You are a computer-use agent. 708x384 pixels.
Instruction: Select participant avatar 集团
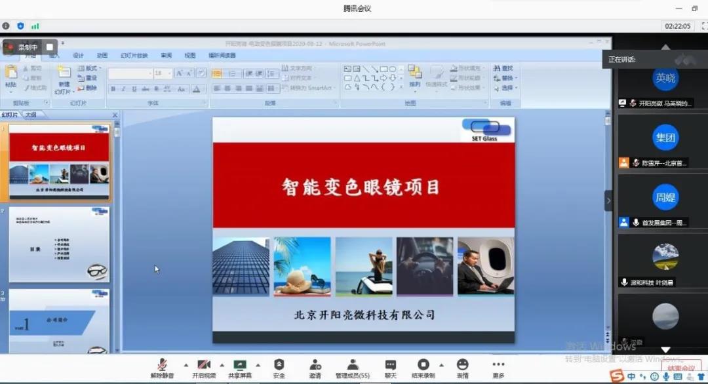(665, 138)
